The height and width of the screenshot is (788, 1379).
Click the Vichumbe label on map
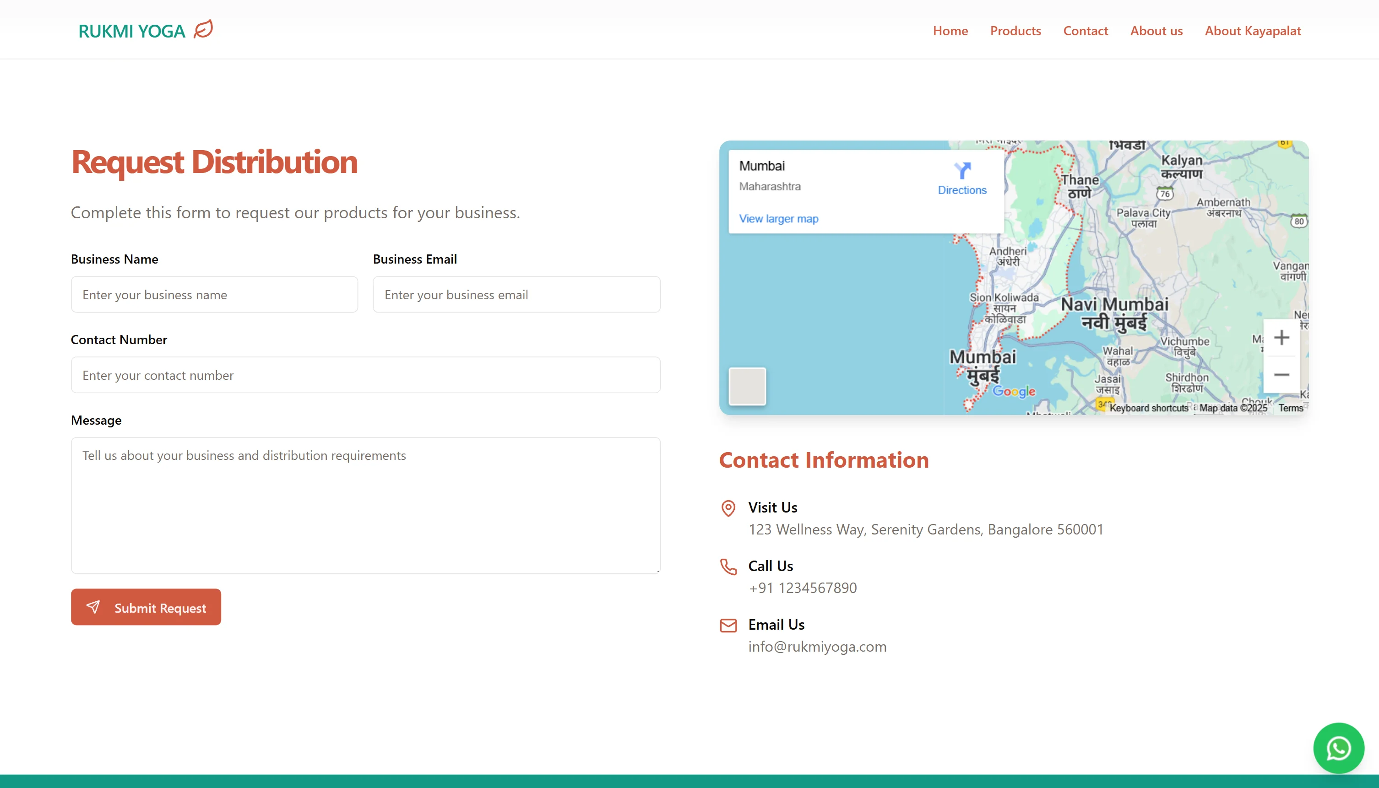tap(1184, 347)
